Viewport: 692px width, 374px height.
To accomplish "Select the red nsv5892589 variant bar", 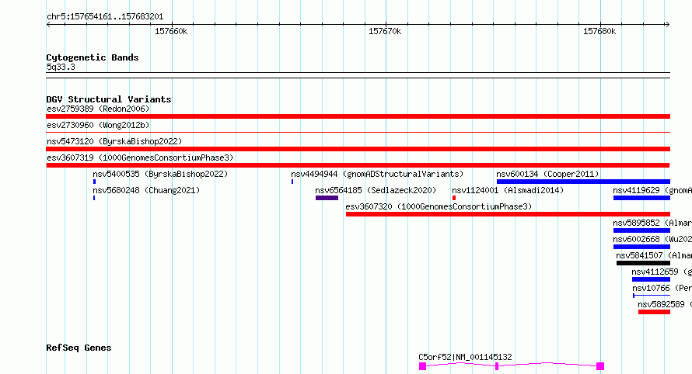I will (654, 312).
